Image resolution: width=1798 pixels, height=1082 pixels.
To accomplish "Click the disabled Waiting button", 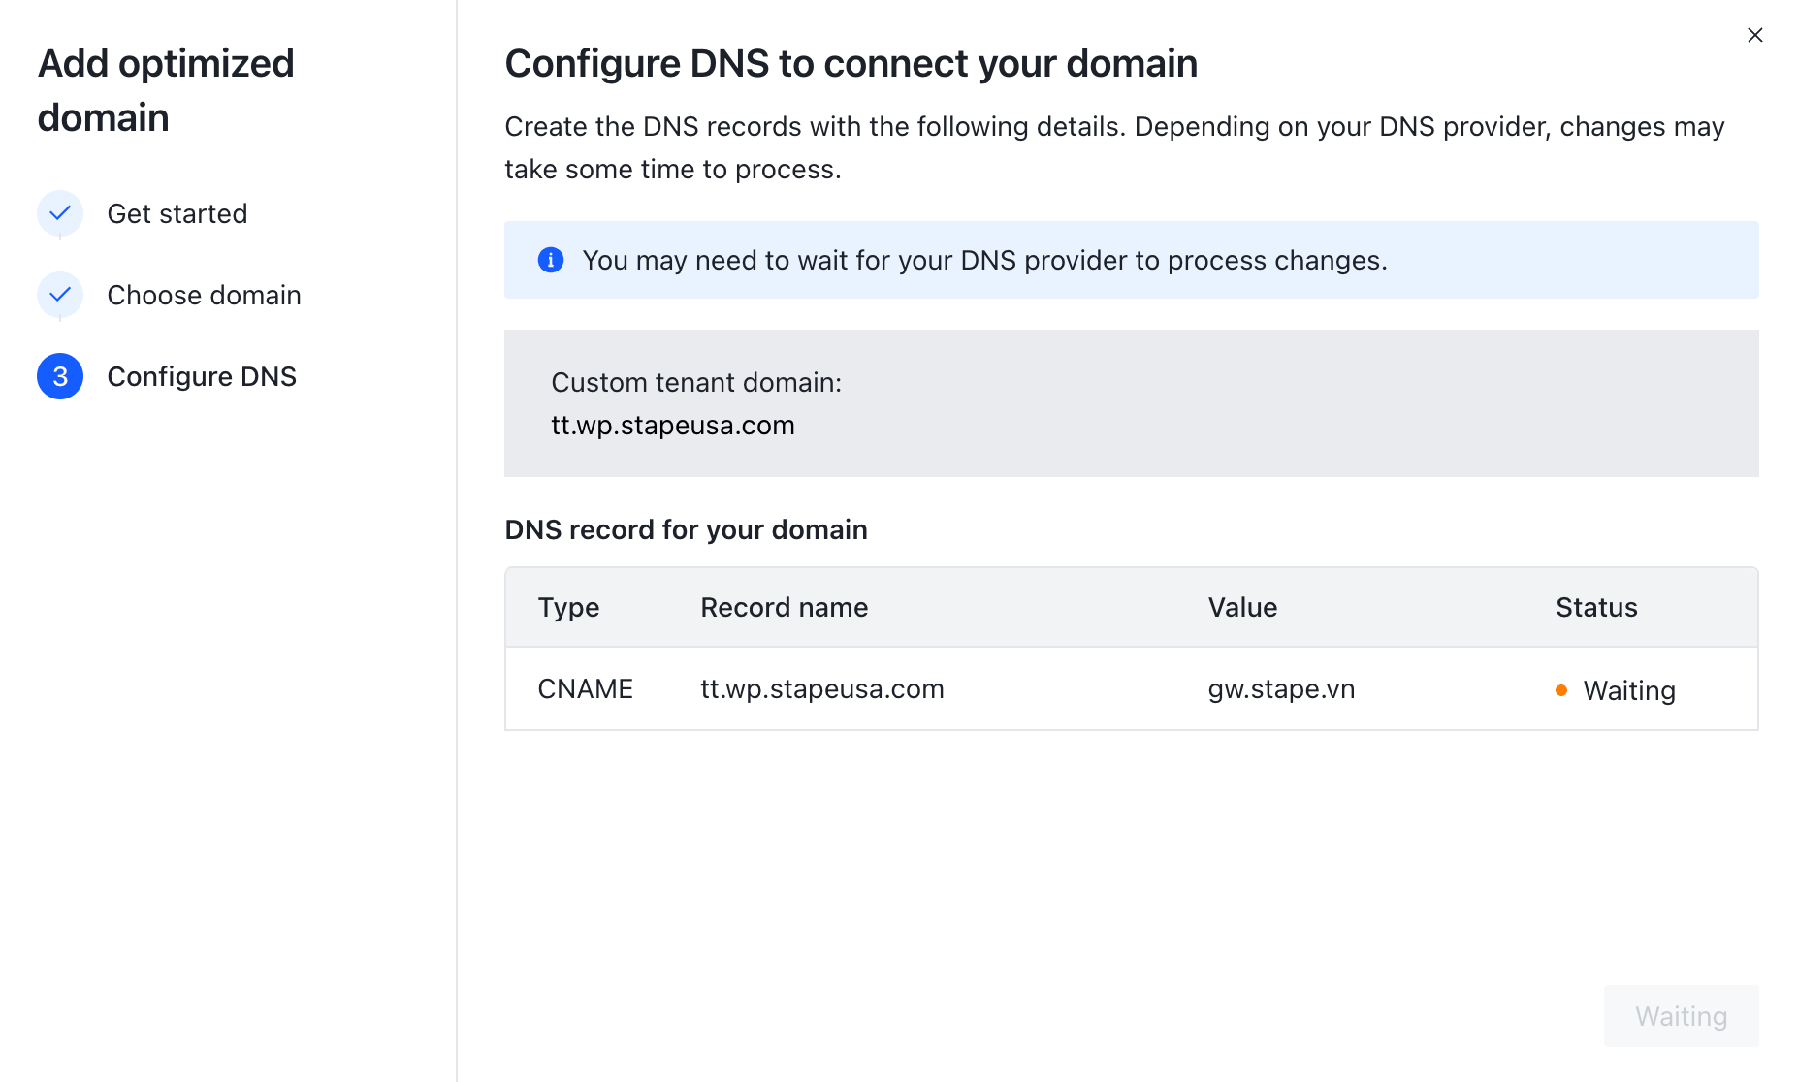I will tap(1681, 1016).
